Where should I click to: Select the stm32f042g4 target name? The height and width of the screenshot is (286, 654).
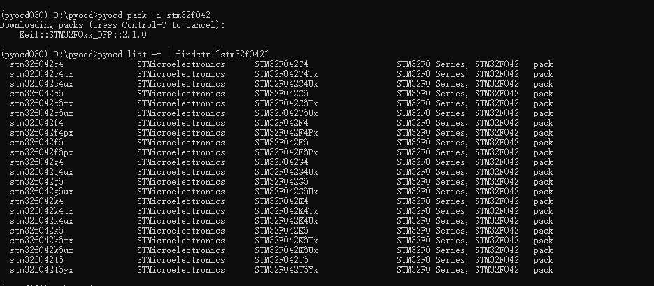pos(36,162)
